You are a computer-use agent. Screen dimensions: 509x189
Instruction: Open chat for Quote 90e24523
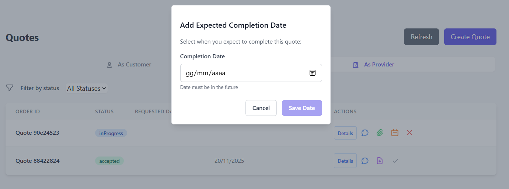365,133
